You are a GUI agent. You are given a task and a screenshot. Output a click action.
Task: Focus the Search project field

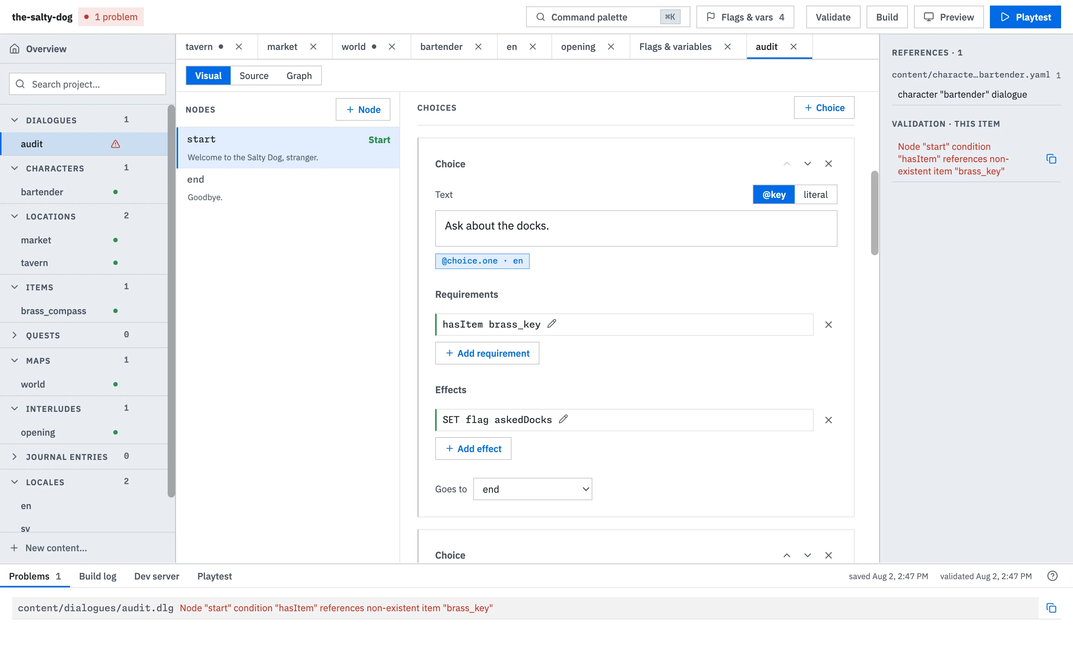point(88,83)
